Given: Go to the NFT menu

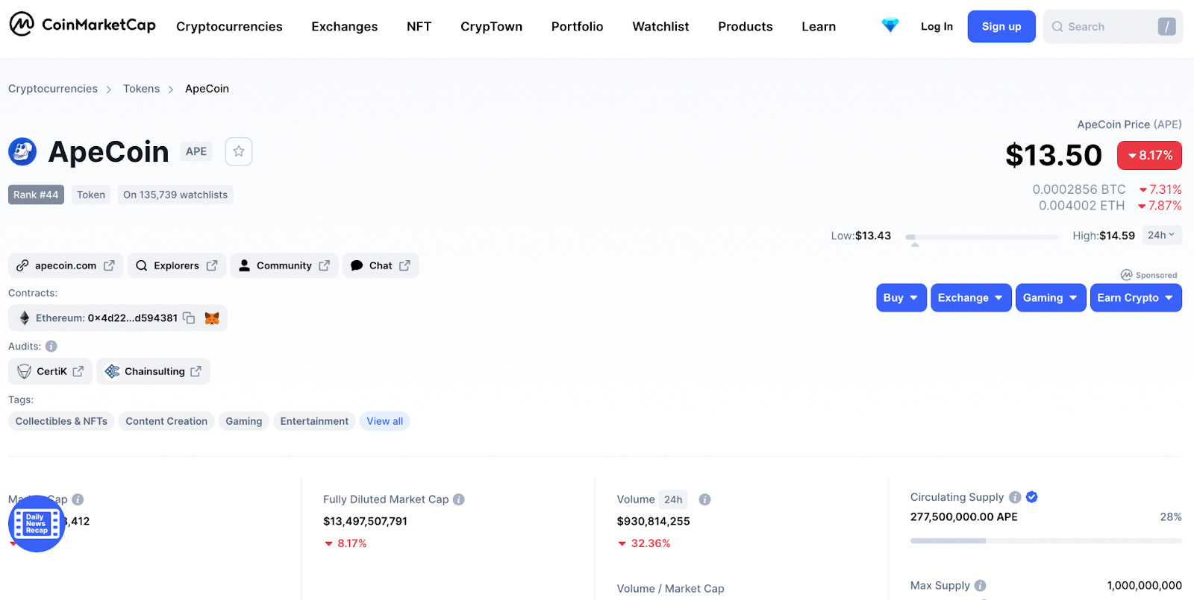Looking at the screenshot, I should click(419, 27).
